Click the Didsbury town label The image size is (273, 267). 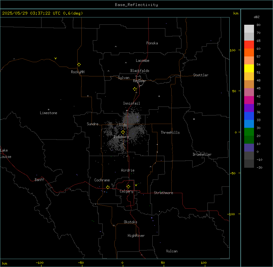click(121, 137)
